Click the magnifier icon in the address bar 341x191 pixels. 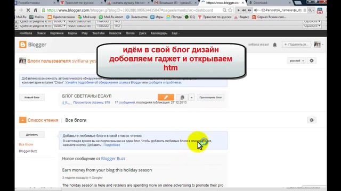coord(224,10)
